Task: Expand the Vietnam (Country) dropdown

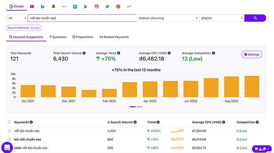Action: (167, 18)
